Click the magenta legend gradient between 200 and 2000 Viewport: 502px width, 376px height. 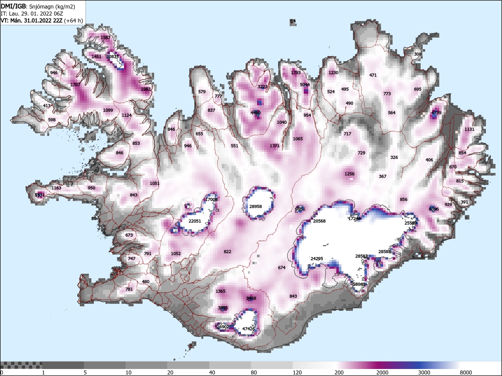(355, 365)
